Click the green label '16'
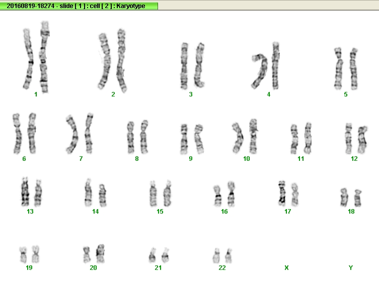The image size is (379, 291). pos(224,212)
